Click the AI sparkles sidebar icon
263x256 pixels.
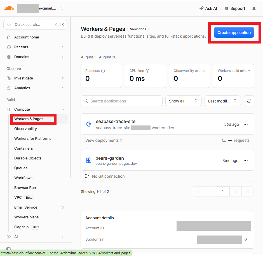coord(9,237)
